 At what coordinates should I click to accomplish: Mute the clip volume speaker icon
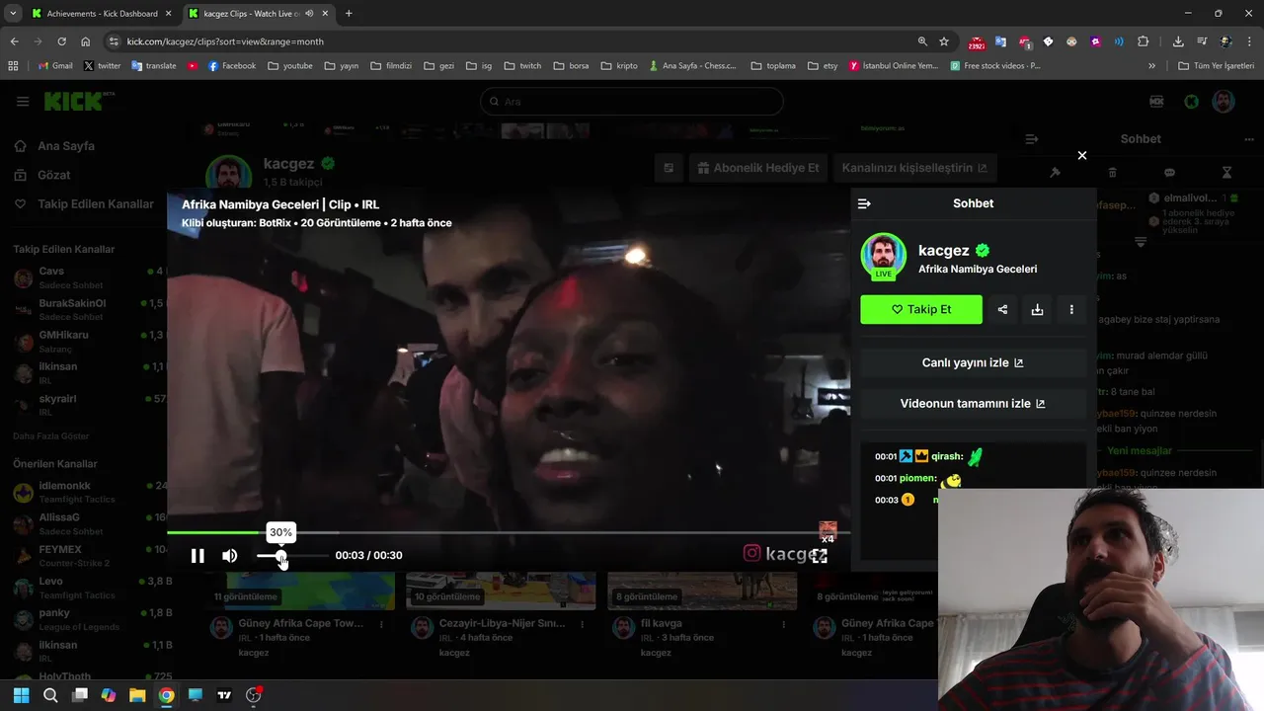(x=229, y=556)
